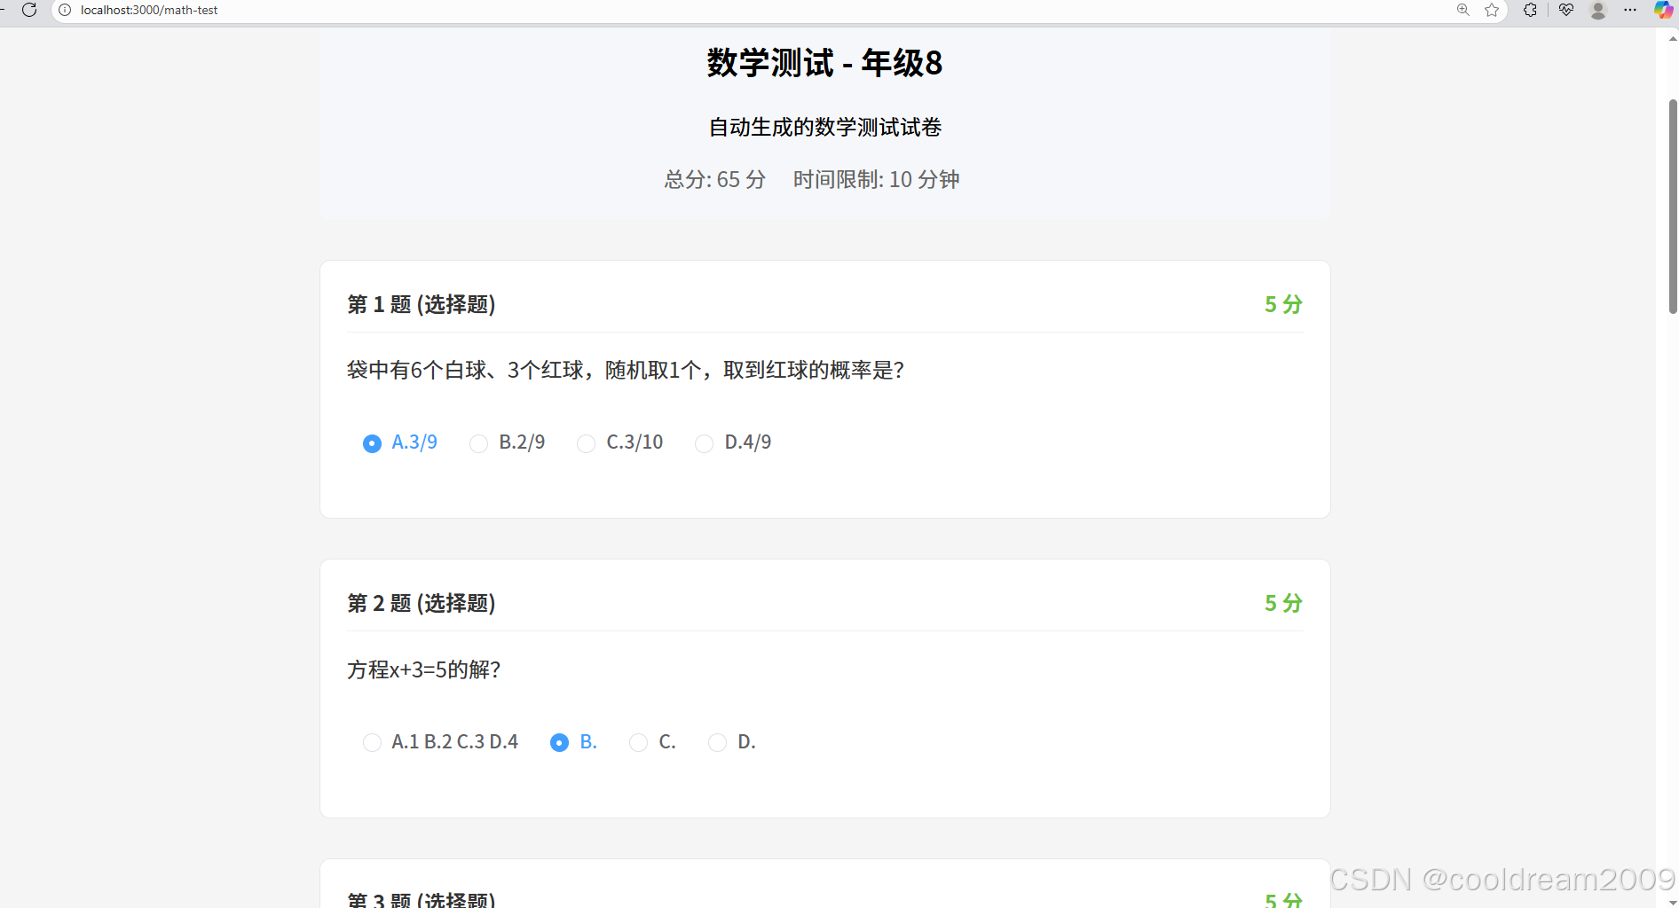Click the 第 2 题 (选择题) heading
Screen dimensions: 1679x908
pyautogui.click(x=422, y=604)
